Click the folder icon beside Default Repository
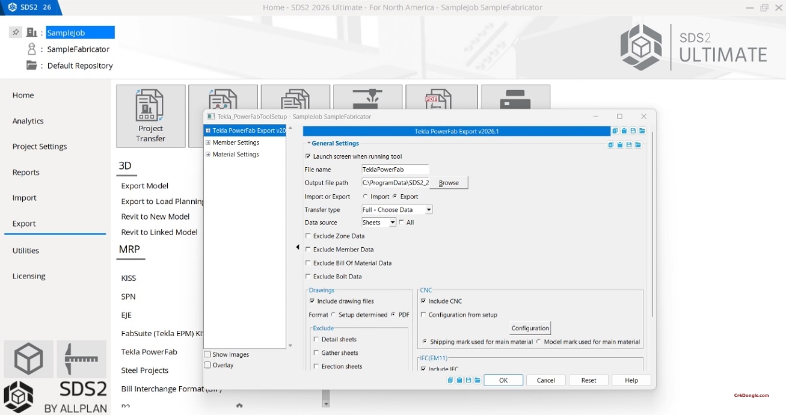 tap(32, 66)
